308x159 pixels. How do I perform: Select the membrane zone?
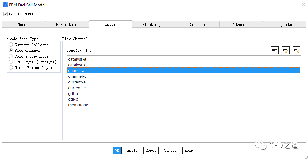click(184, 105)
